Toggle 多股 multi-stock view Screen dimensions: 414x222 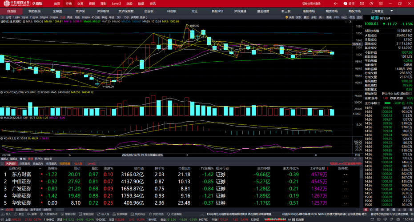point(314,17)
